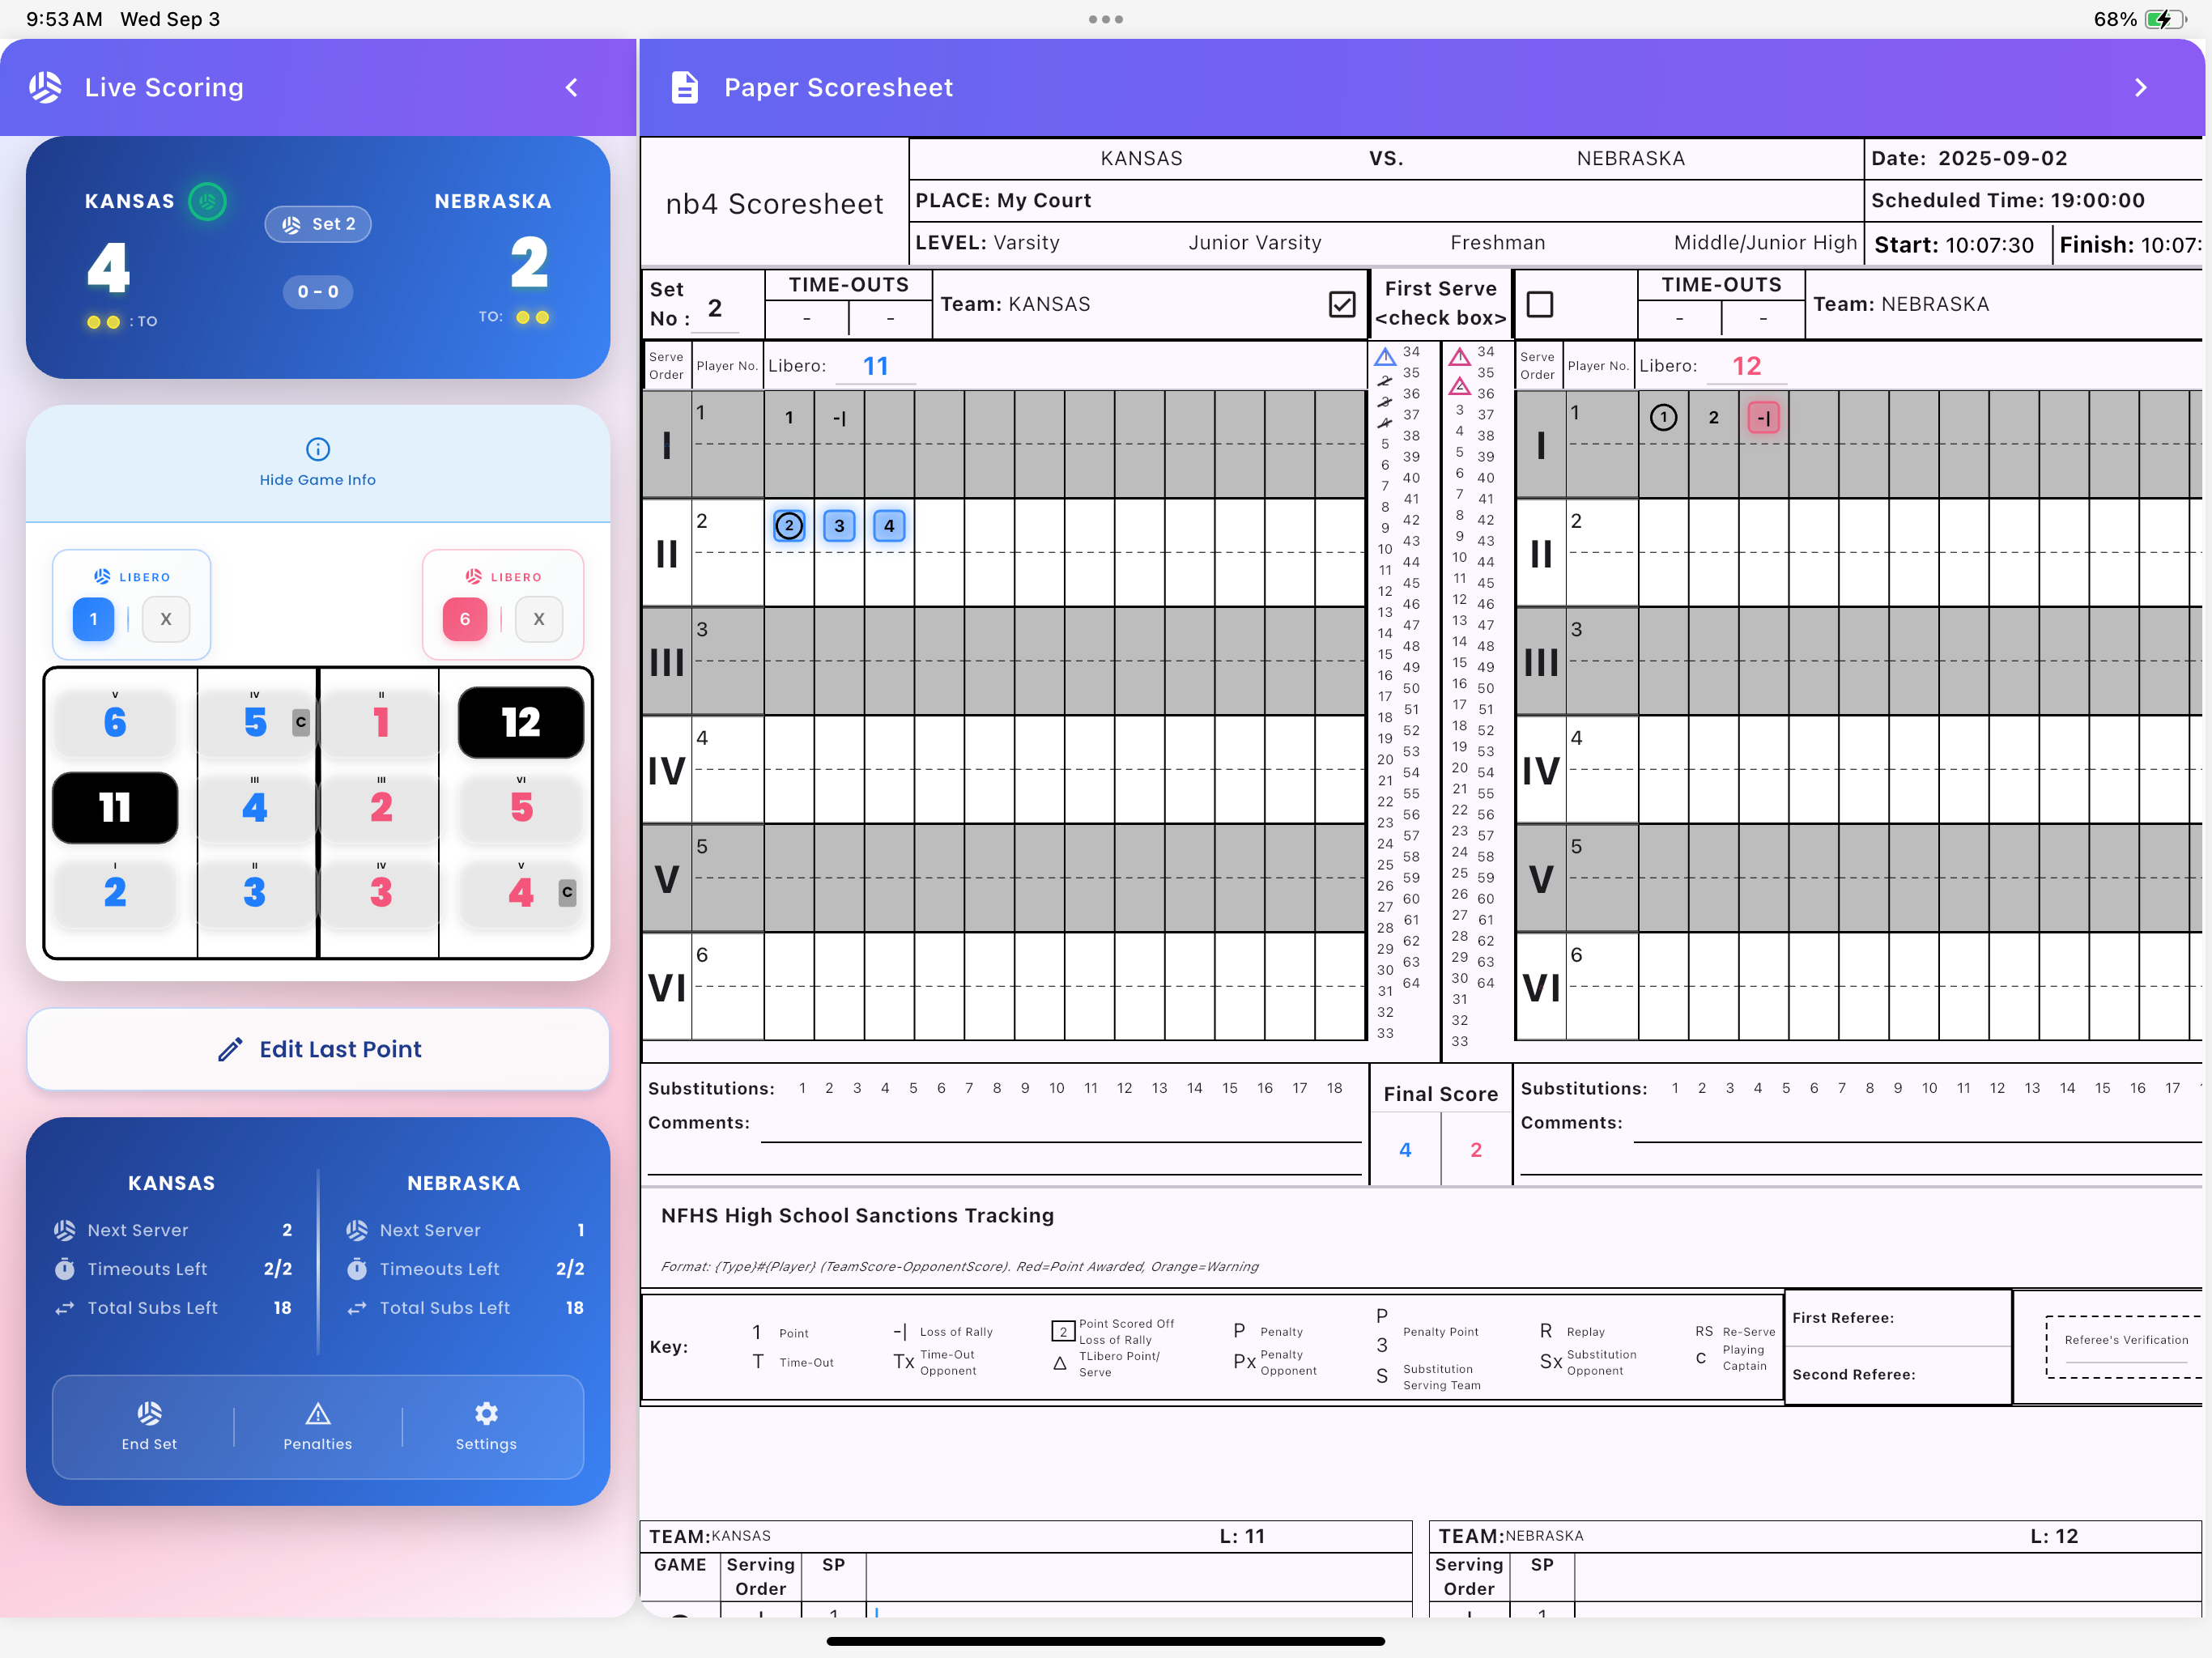Tap blue Kansas player 3 on court
Screen dimensions: 2212x1658
click(255, 892)
